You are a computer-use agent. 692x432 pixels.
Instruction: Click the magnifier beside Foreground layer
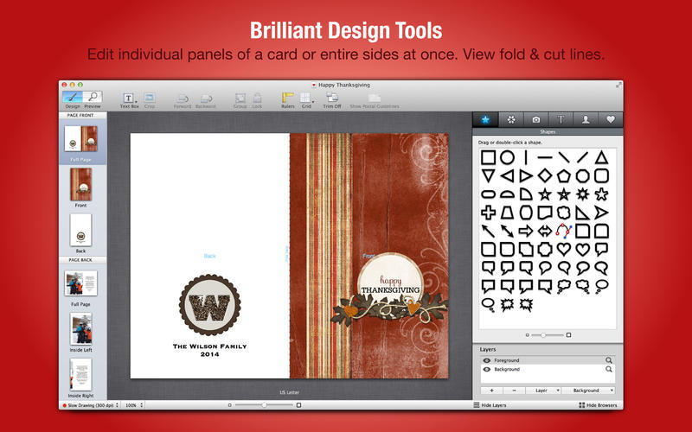(x=609, y=360)
